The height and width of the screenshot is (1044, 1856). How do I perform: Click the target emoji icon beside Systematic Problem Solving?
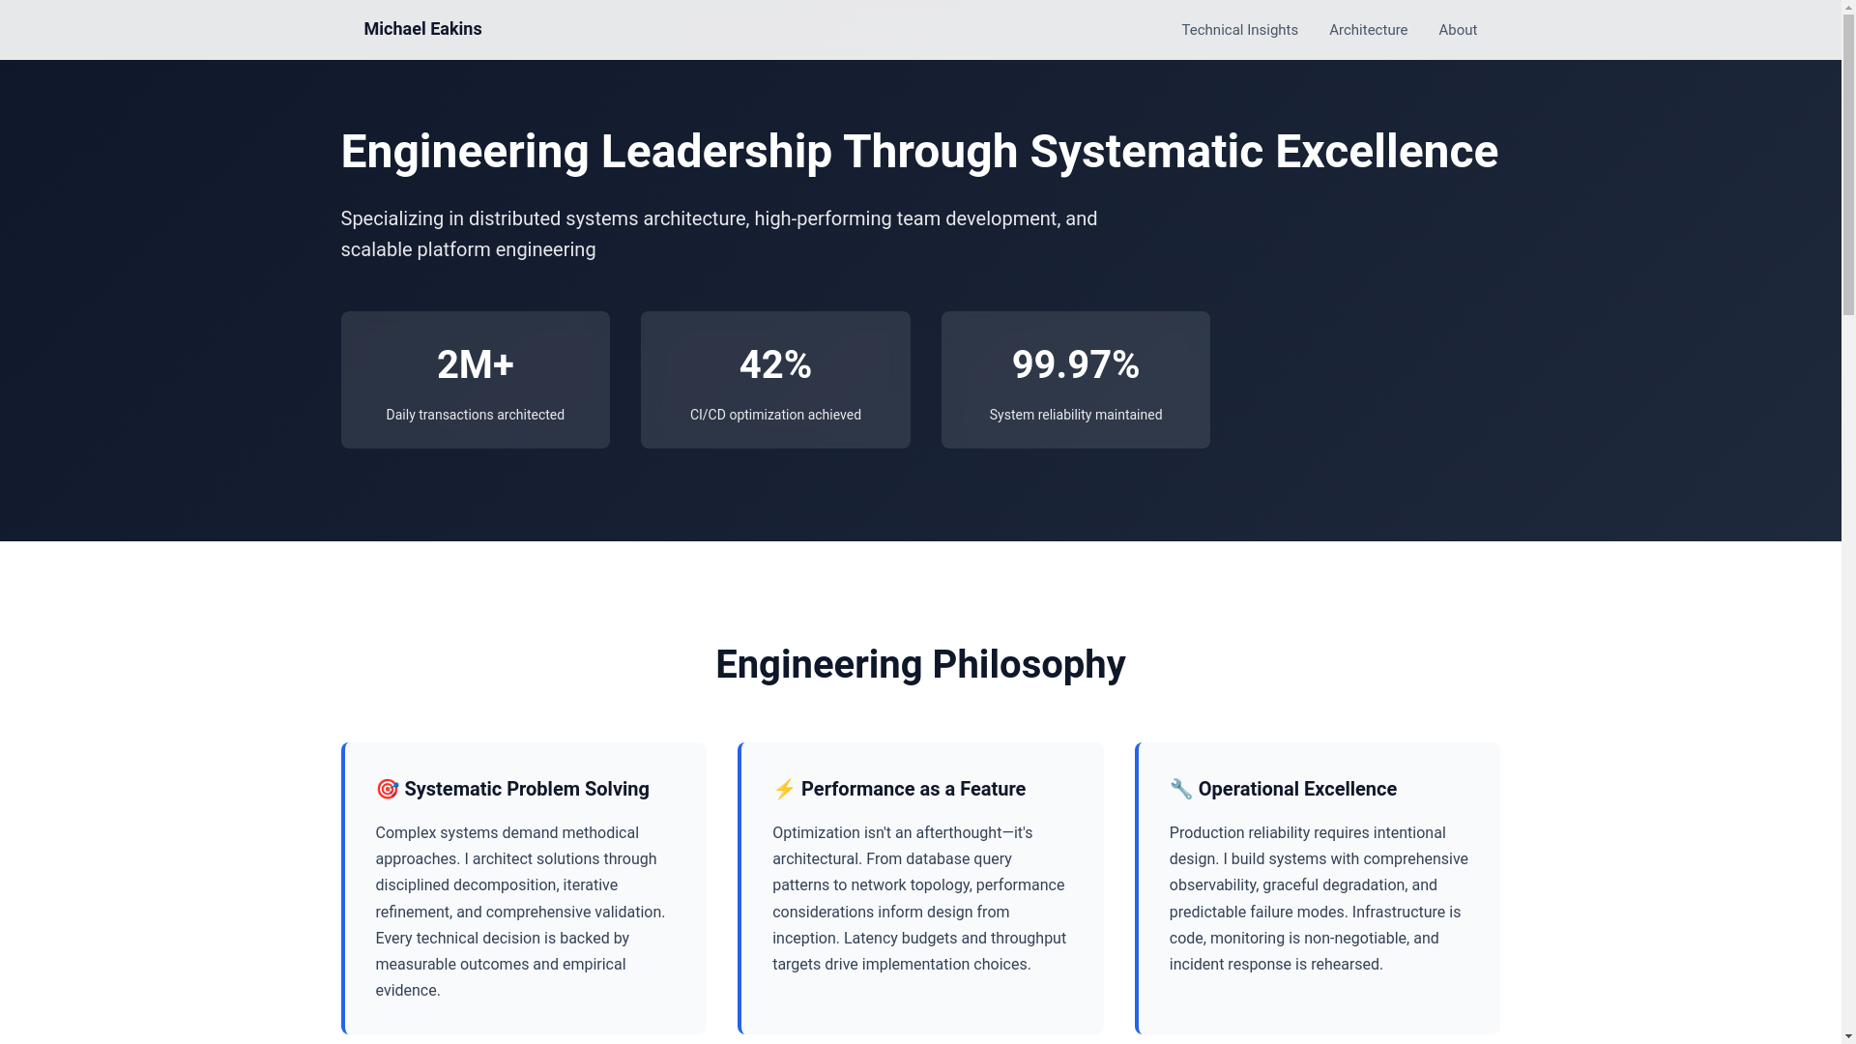pyautogui.click(x=387, y=790)
